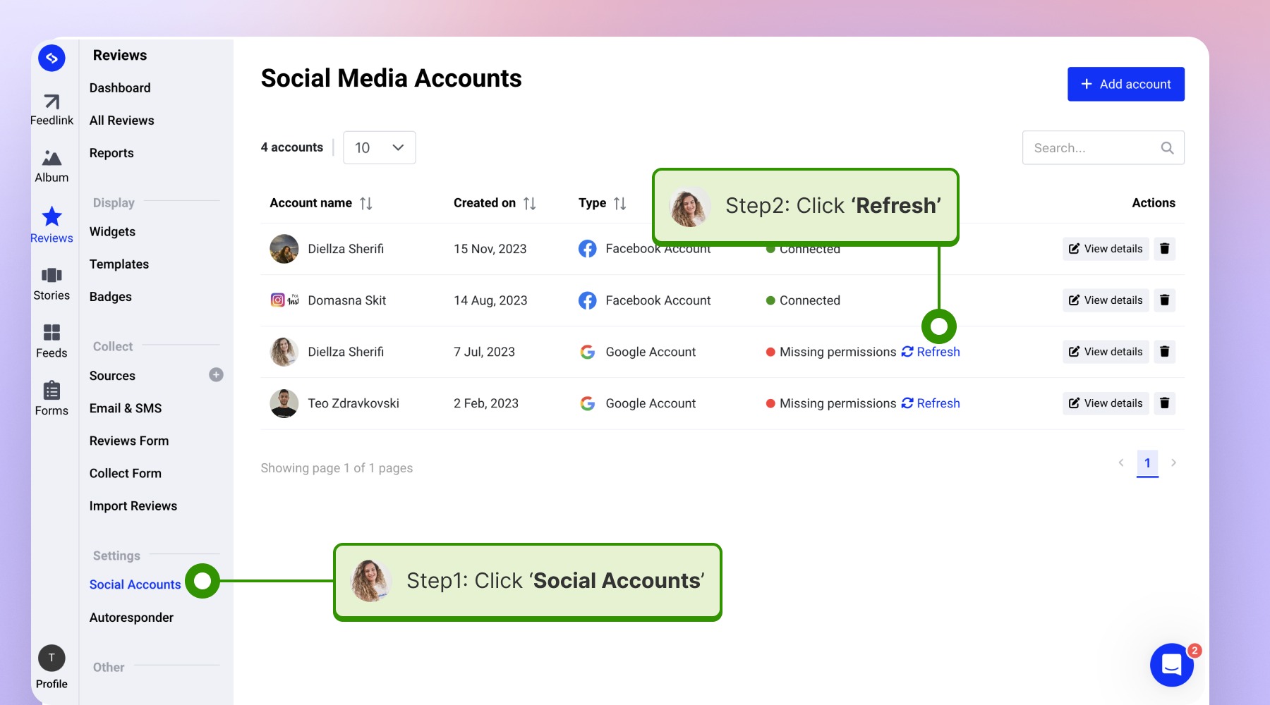Click the search magnifier icon

(x=1167, y=148)
